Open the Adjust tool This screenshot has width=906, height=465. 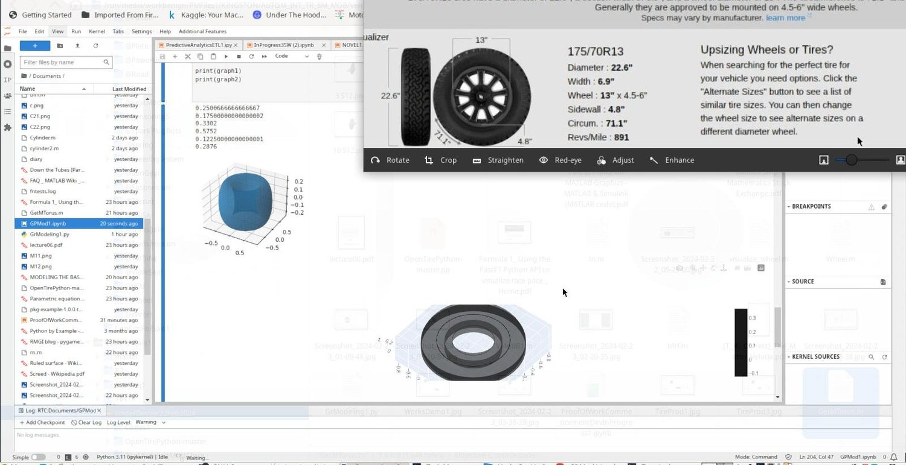click(615, 160)
